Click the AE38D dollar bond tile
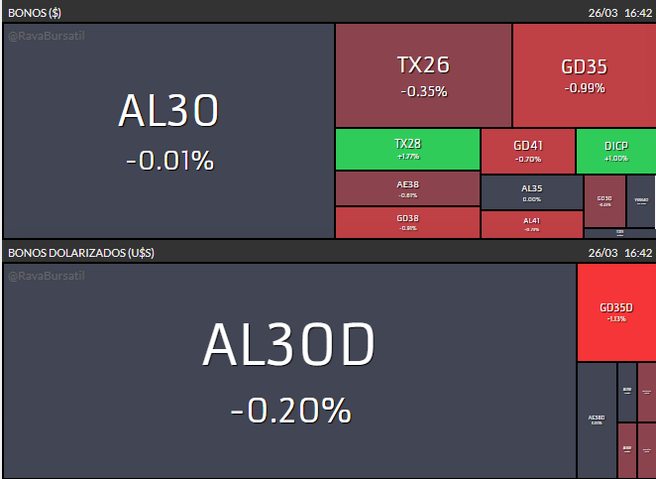The height and width of the screenshot is (479, 656). [597, 420]
